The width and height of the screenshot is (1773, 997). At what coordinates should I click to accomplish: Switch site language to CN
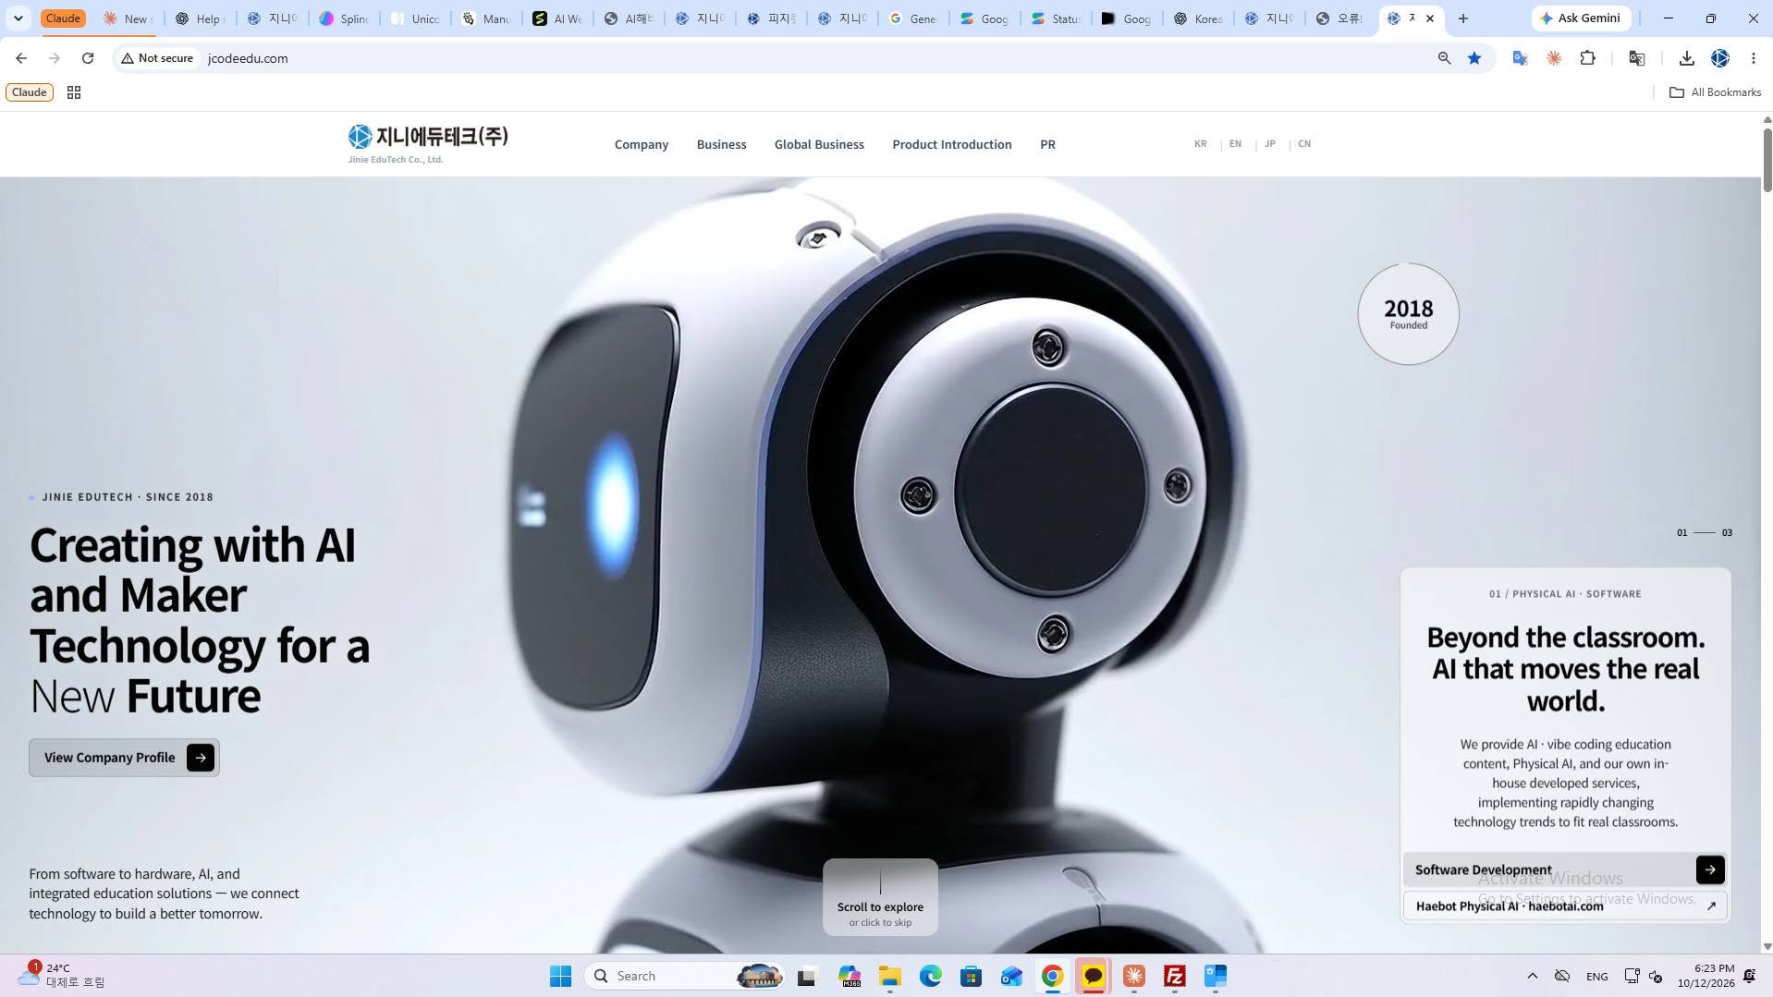point(1303,144)
